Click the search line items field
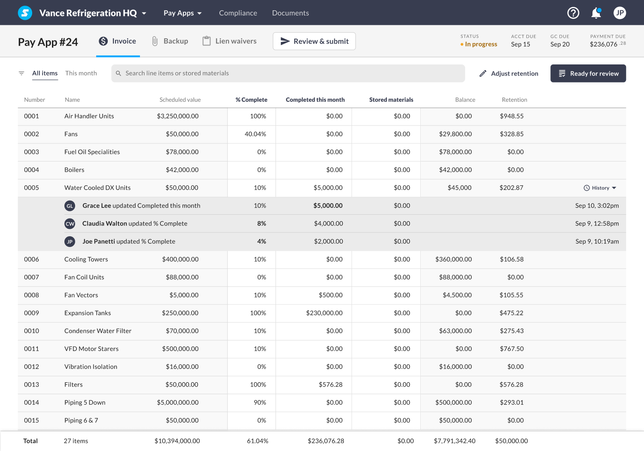 [288, 73]
